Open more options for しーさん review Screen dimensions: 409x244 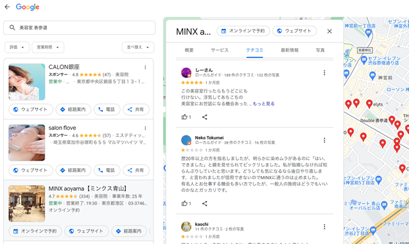coord(324,73)
